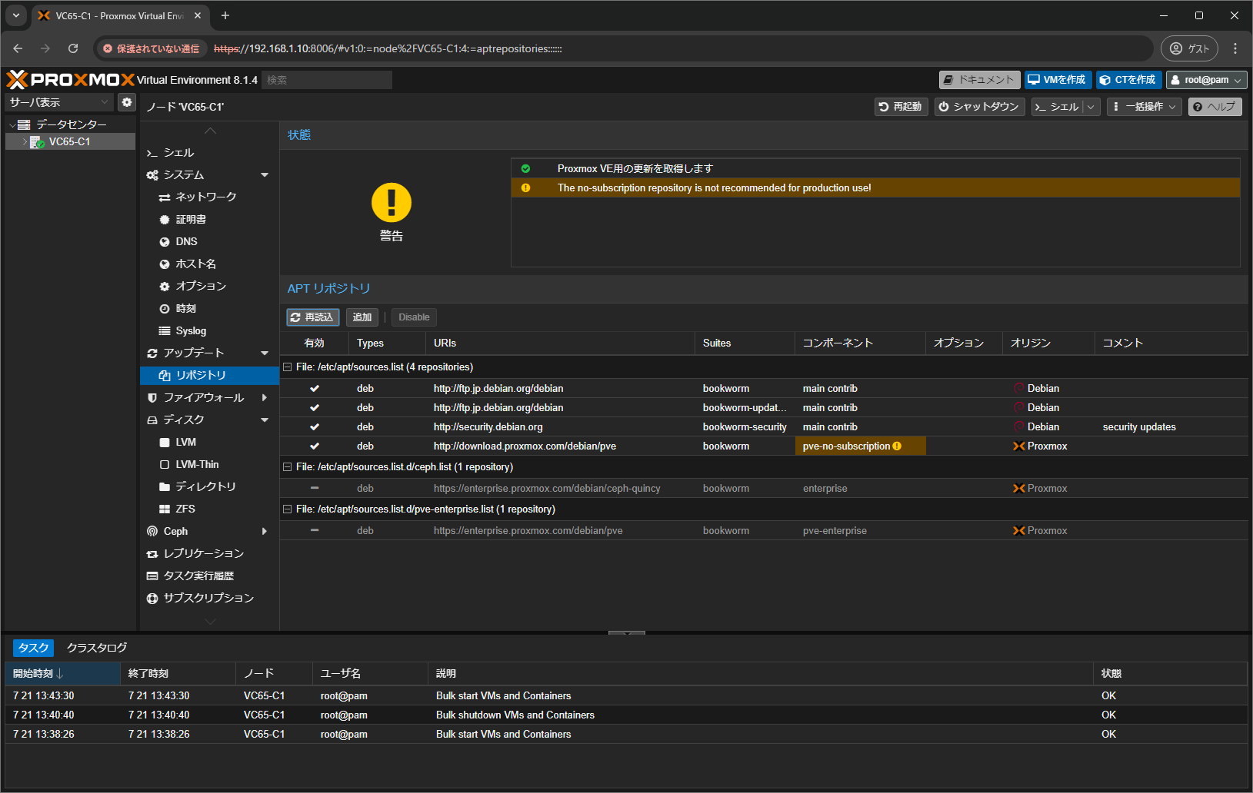The height and width of the screenshot is (793, 1253).
Task: Open root@pam user menu
Action: [1206, 80]
